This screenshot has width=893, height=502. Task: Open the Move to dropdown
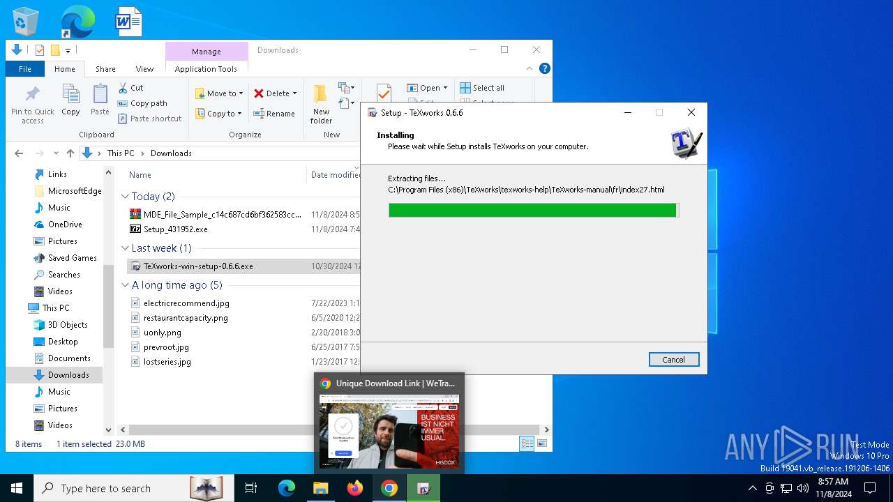click(x=219, y=93)
